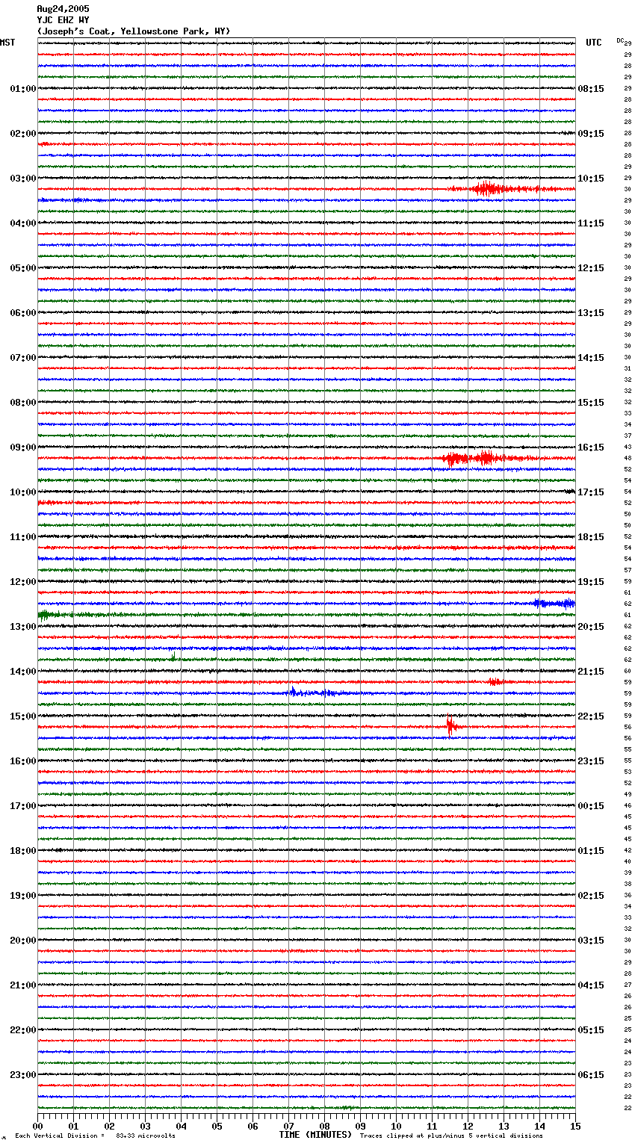
Task: Click minute '05' on the bottom time axis
Action: (x=217, y=1126)
